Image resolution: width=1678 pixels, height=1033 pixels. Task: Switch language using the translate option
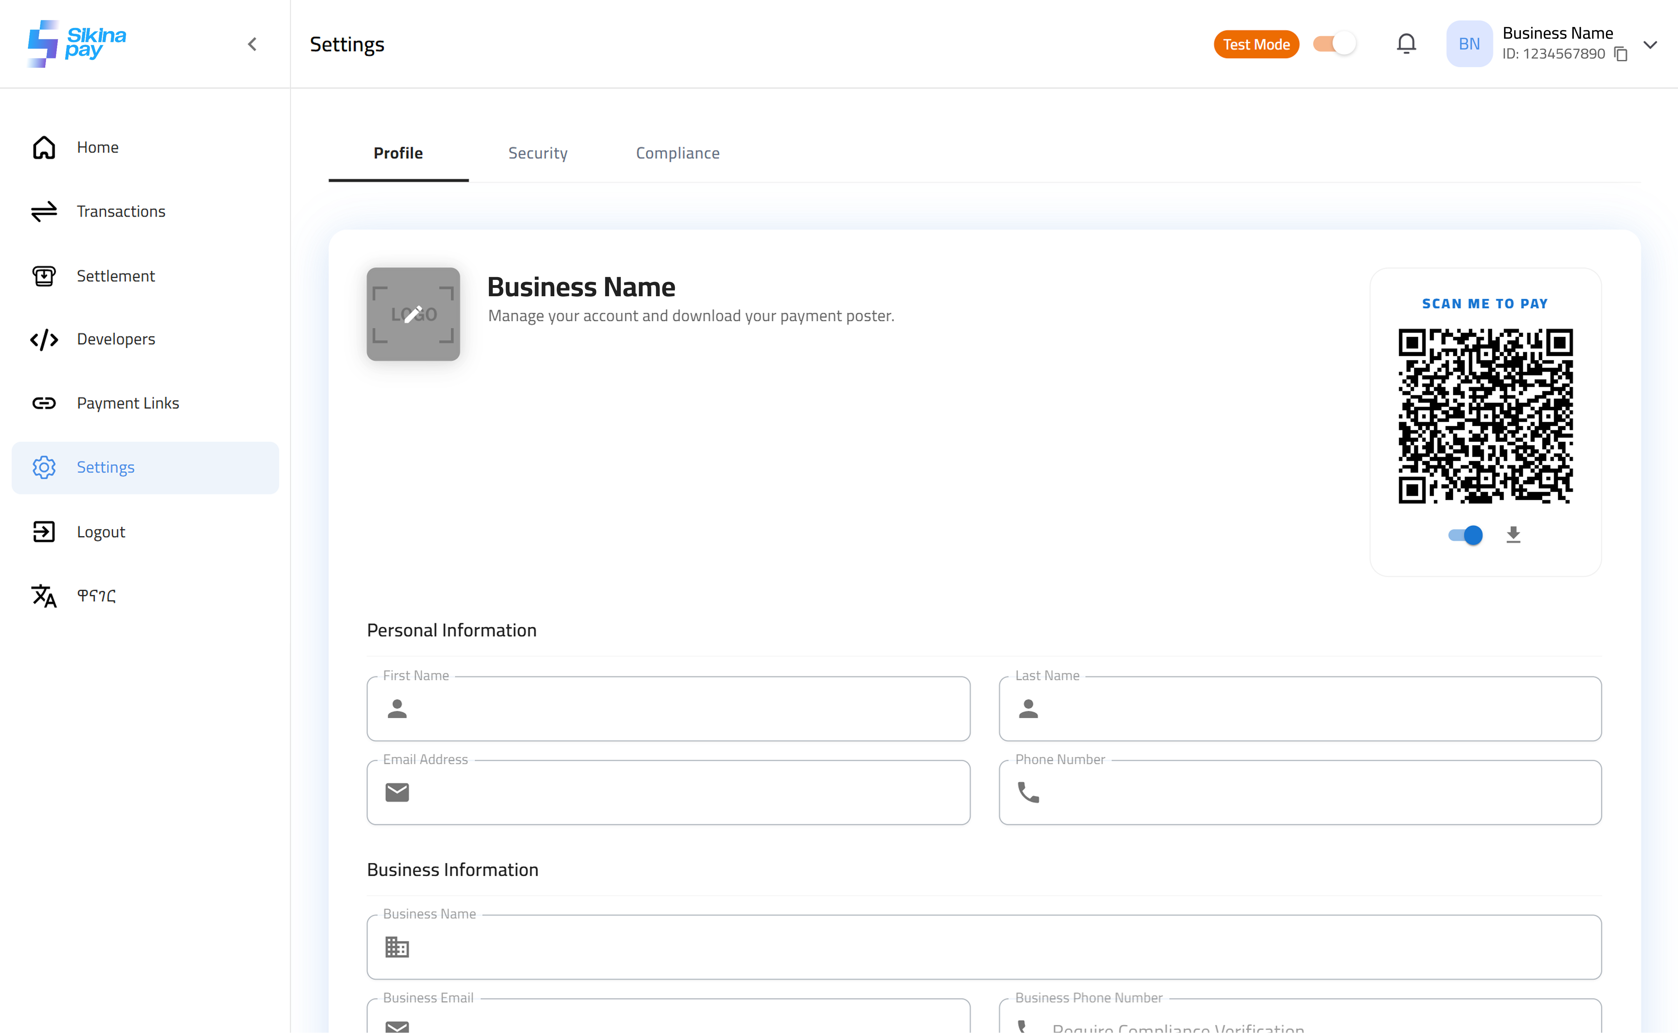(x=95, y=596)
